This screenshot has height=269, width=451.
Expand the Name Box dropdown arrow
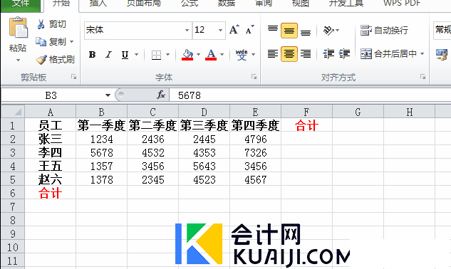[108, 95]
